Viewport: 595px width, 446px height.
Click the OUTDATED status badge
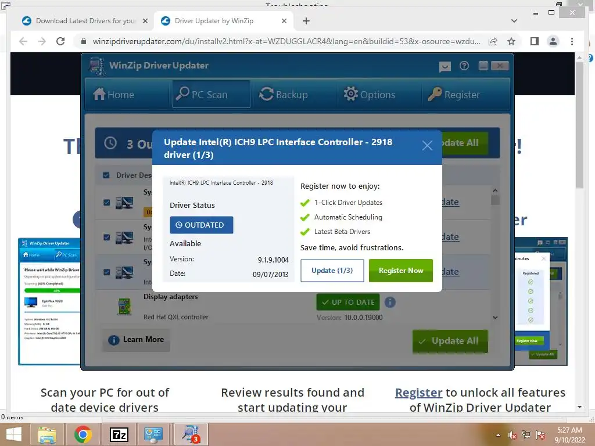[x=201, y=225]
